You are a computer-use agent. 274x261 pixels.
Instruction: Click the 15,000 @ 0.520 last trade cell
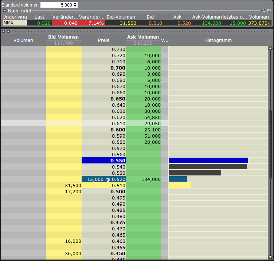point(103,179)
